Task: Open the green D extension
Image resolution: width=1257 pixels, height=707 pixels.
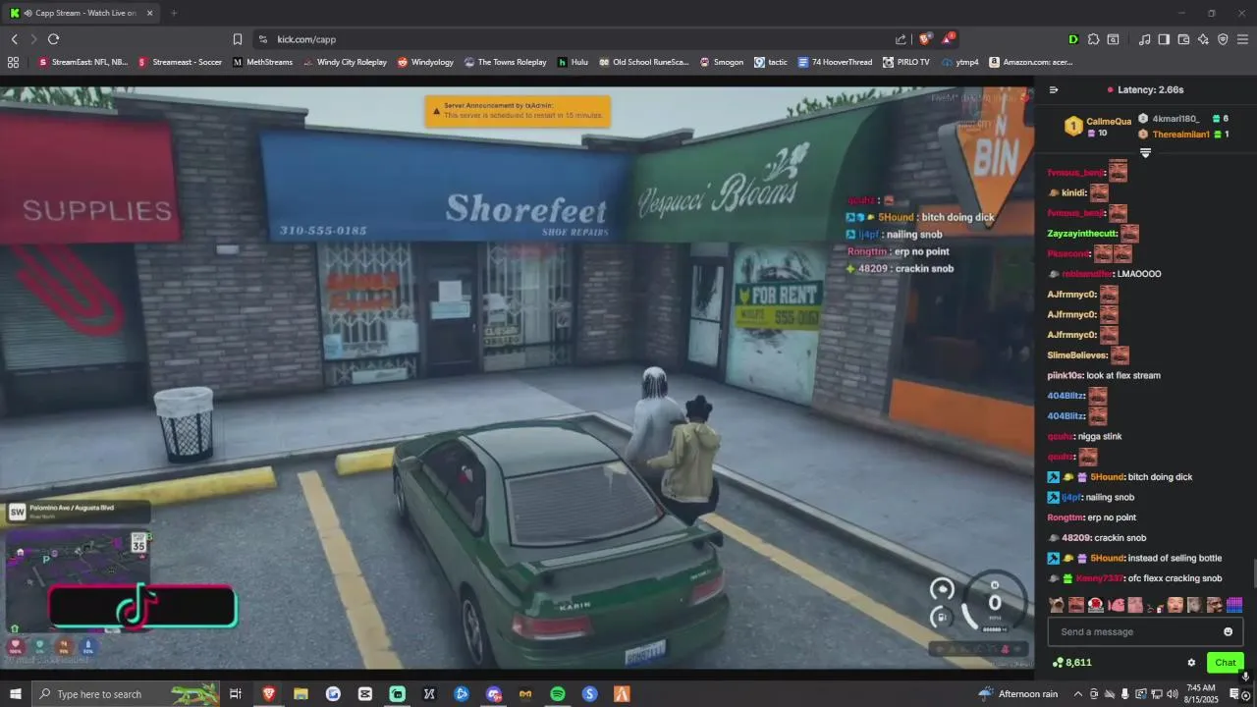Action: click(x=1073, y=39)
